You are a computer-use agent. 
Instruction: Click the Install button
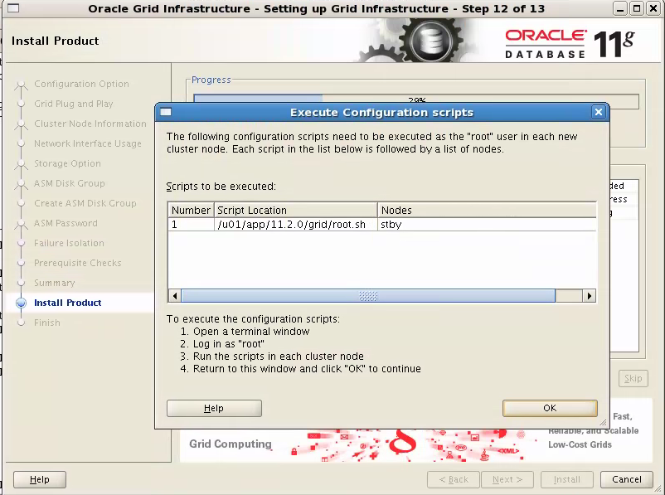tap(566, 479)
